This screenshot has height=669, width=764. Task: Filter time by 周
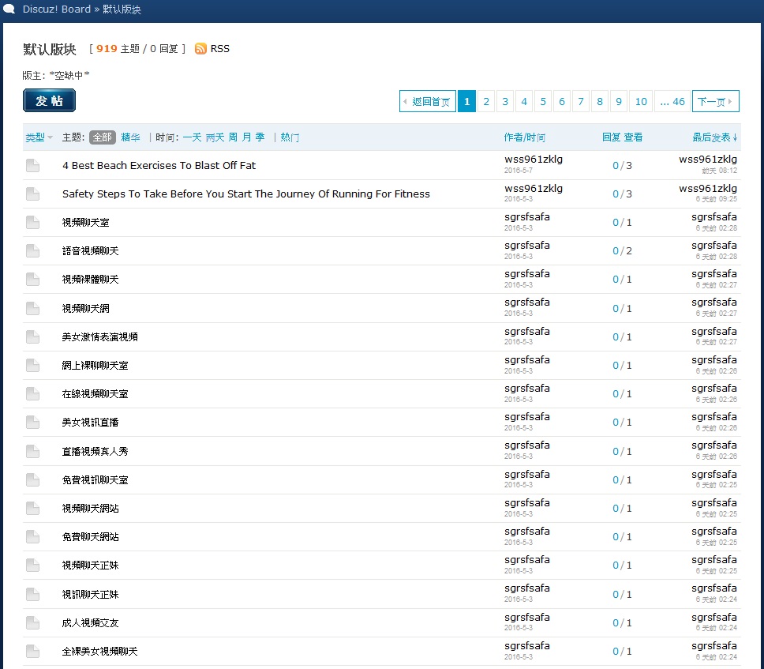(x=233, y=137)
